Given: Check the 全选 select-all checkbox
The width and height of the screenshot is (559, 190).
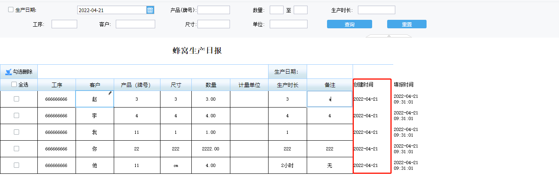Looking at the screenshot, I should coord(14,84).
